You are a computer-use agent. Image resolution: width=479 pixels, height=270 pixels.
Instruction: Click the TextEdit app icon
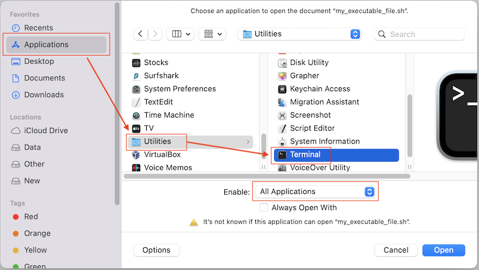click(136, 102)
